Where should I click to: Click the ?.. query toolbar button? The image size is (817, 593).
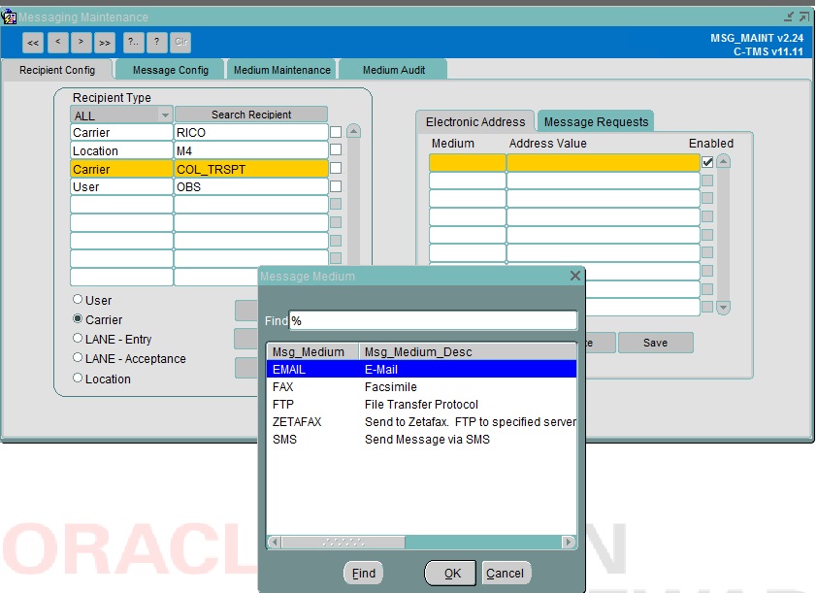[133, 43]
